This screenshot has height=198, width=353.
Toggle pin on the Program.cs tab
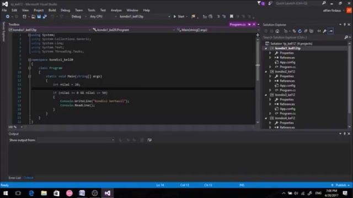point(249,24)
